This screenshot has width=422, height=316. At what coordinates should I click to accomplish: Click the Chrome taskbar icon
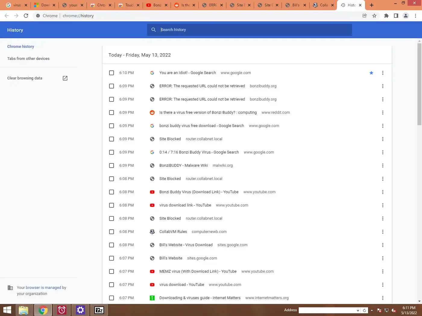pos(43,310)
